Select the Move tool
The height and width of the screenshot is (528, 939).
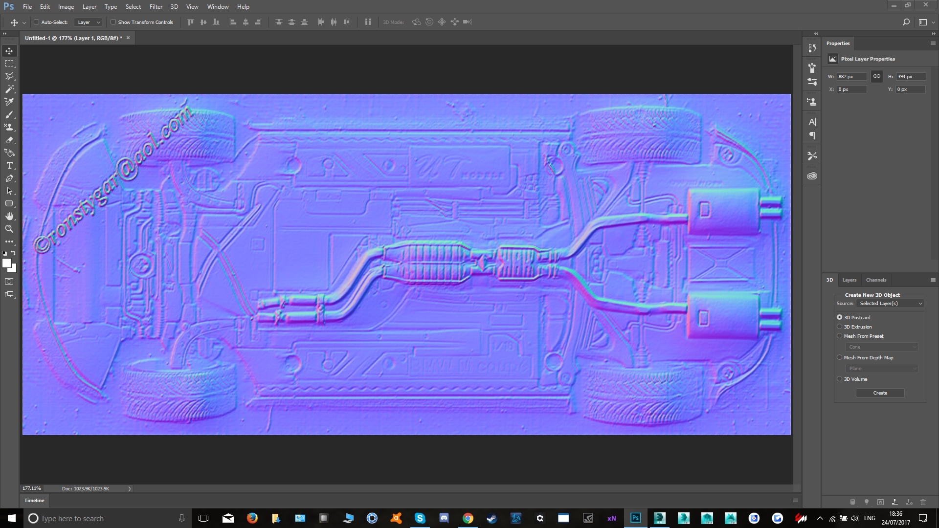pyautogui.click(x=9, y=51)
